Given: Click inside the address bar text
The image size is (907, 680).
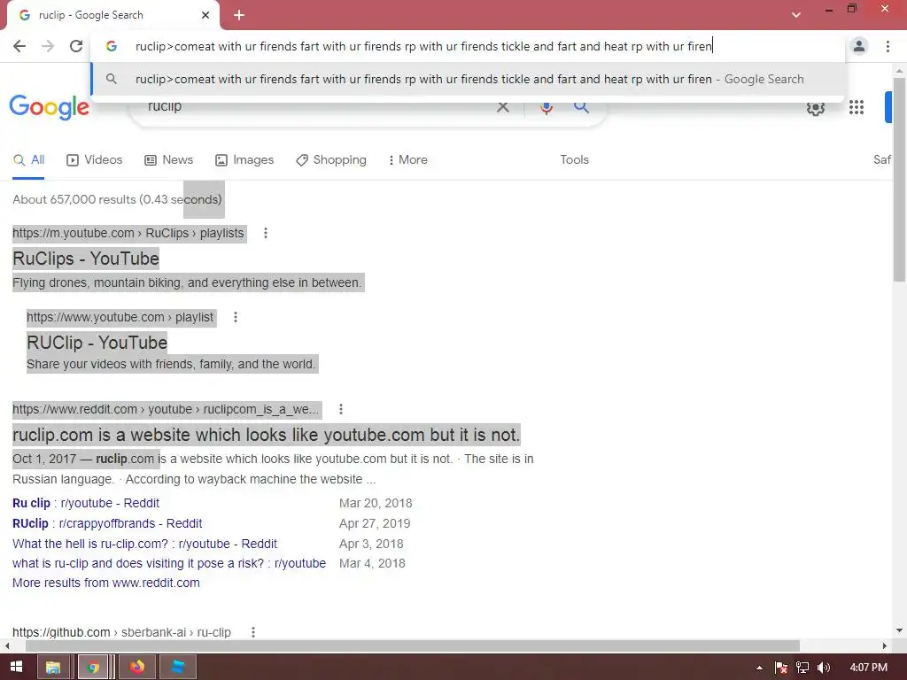Looking at the screenshot, I should 423,46.
